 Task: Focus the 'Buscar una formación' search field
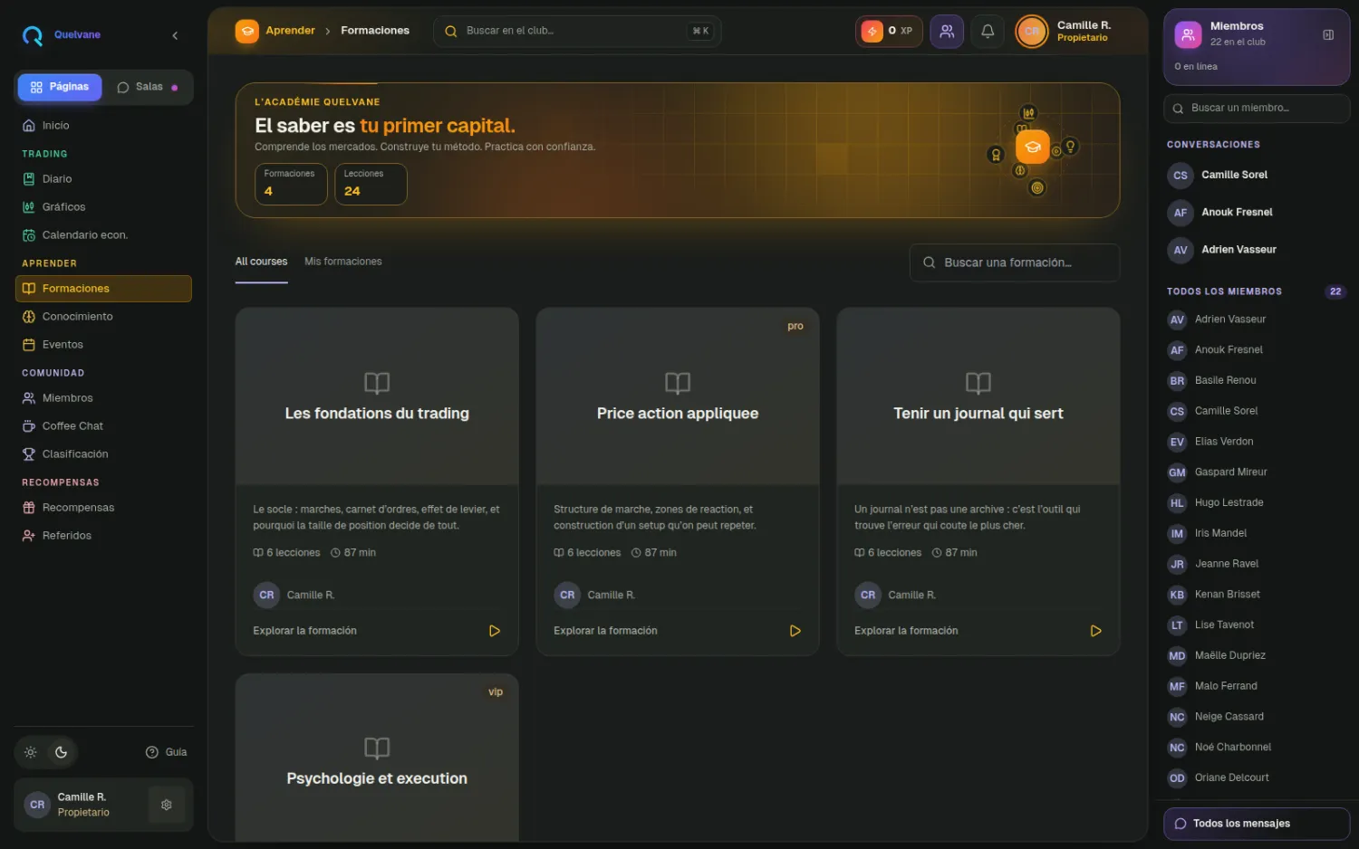1015,262
